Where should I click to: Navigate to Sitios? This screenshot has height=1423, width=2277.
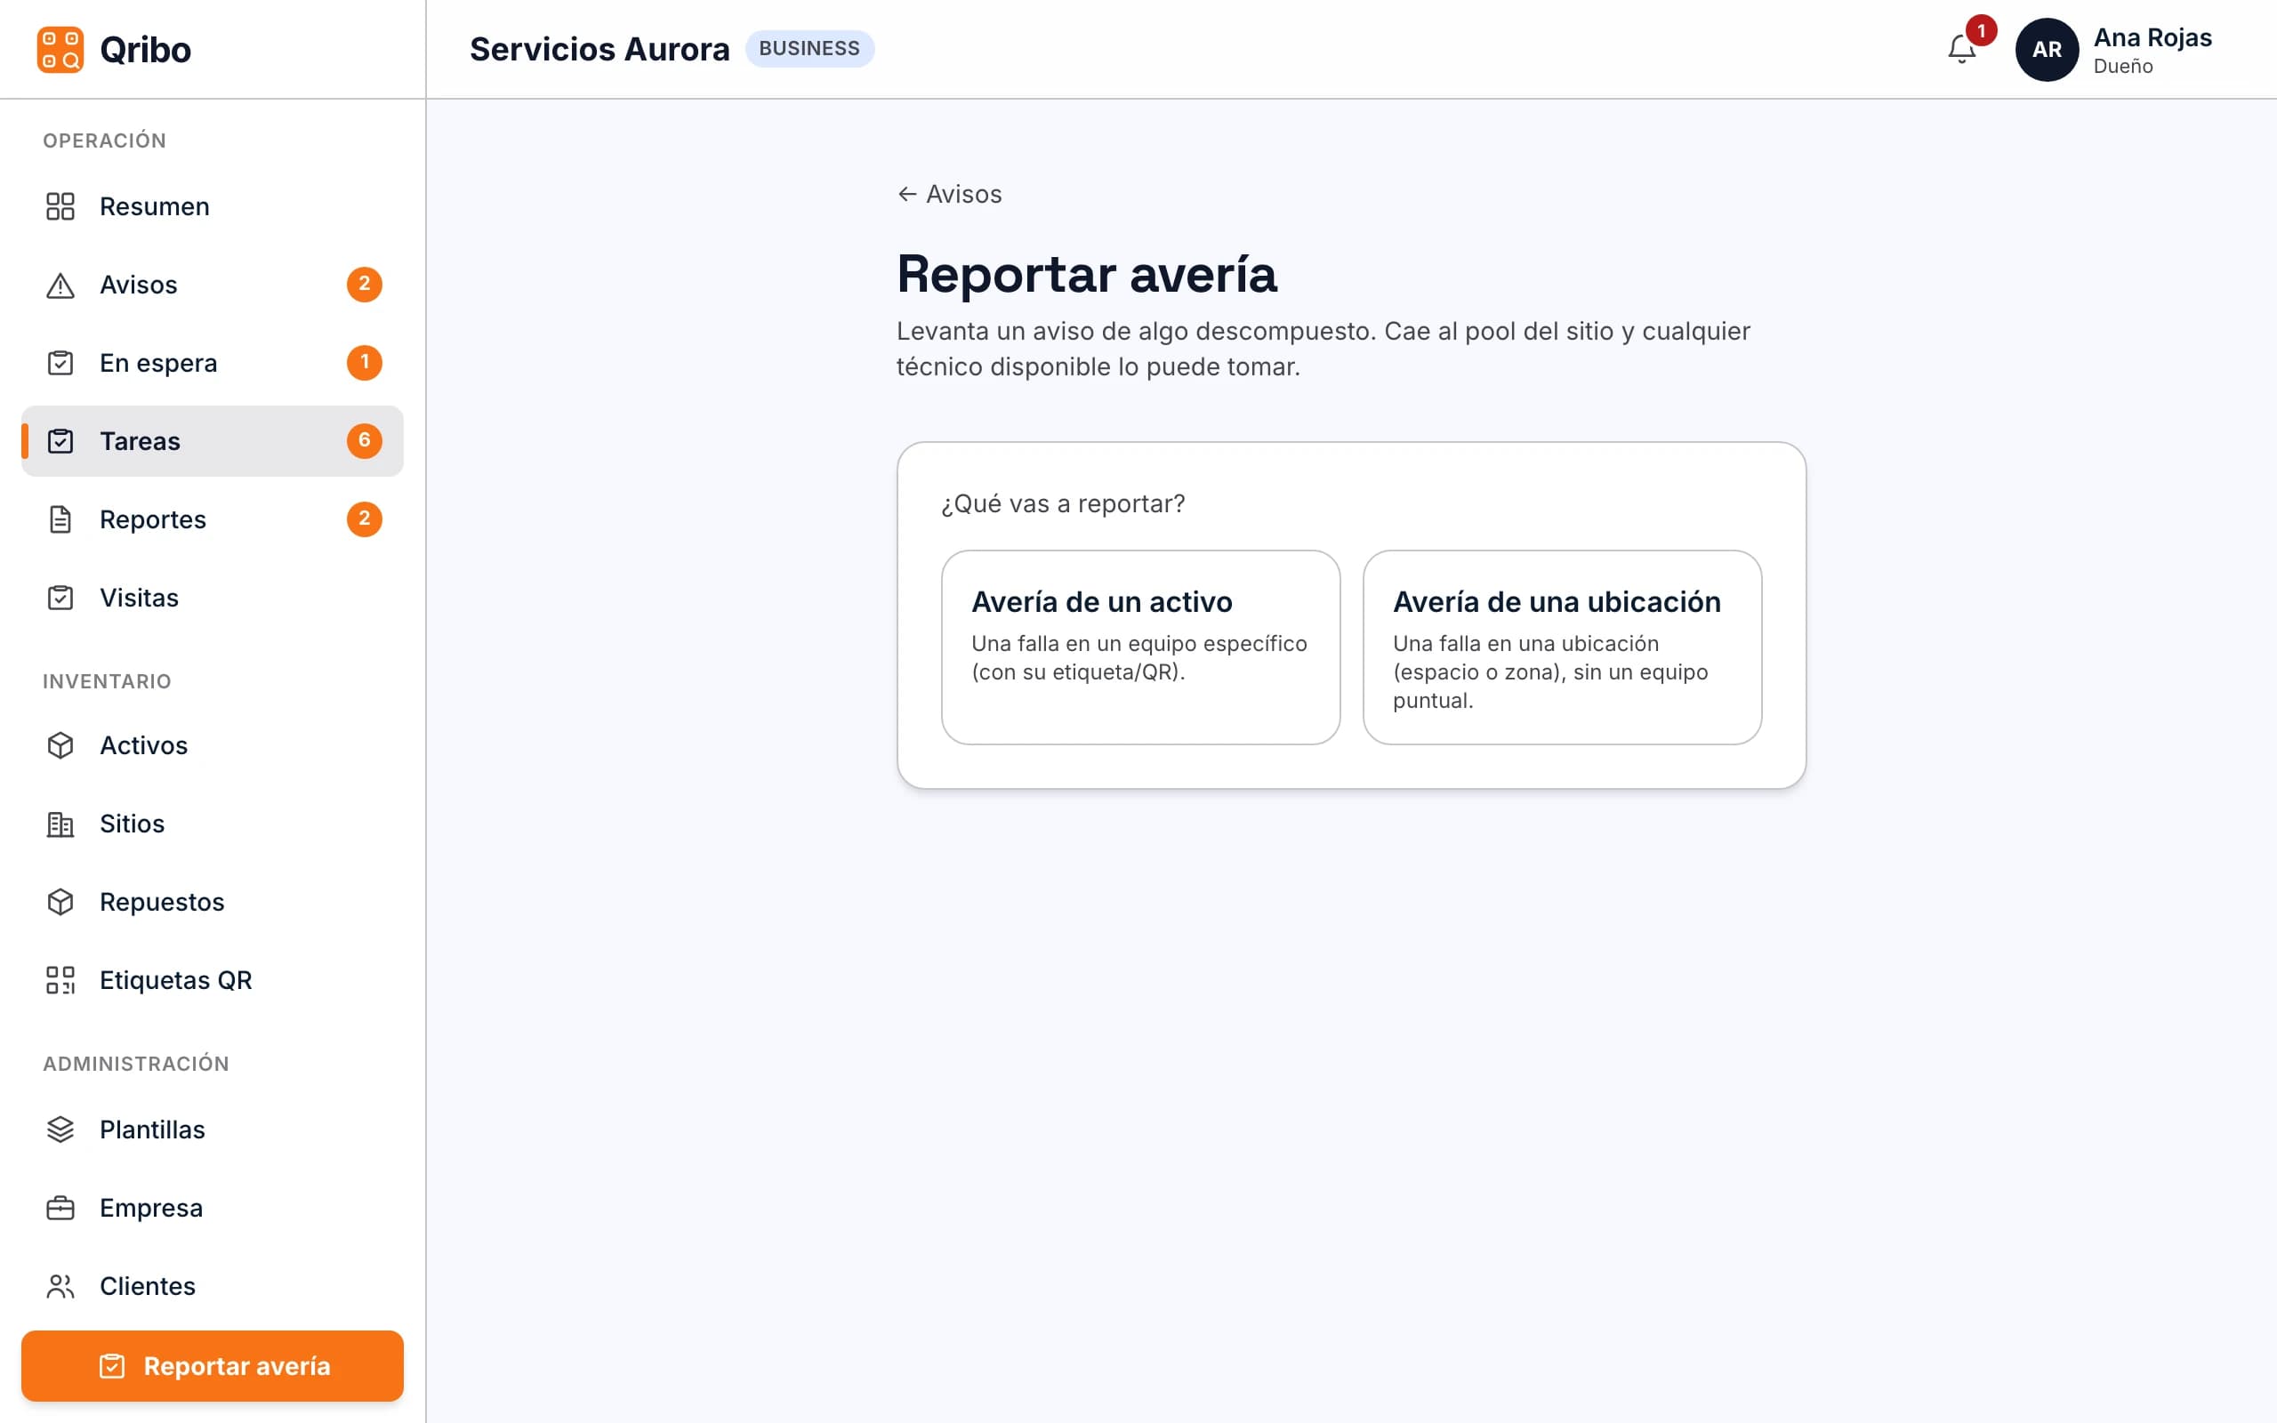[x=213, y=824]
